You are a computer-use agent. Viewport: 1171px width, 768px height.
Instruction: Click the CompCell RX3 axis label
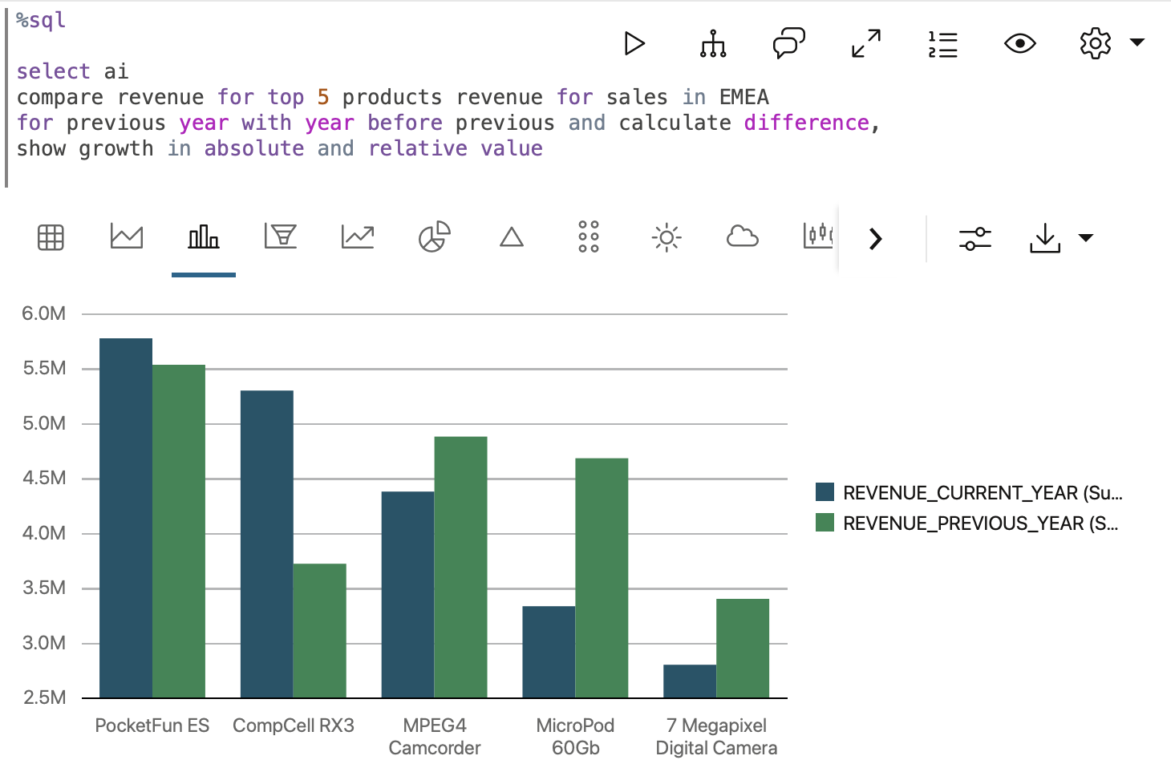point(294,726)
